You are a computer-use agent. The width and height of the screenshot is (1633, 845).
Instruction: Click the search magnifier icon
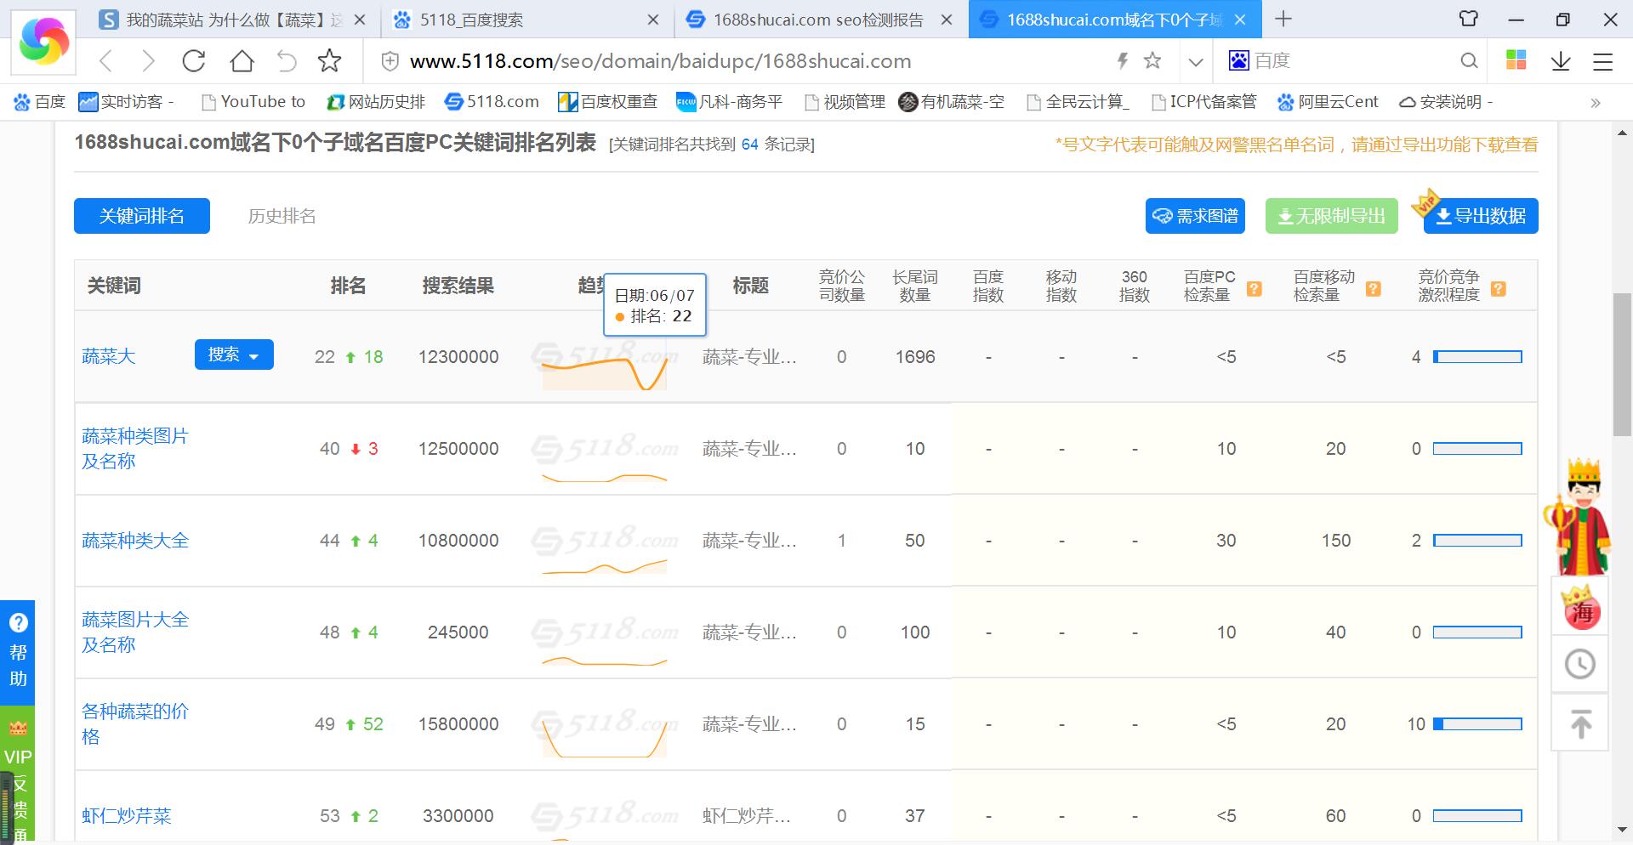point(1469,60)
